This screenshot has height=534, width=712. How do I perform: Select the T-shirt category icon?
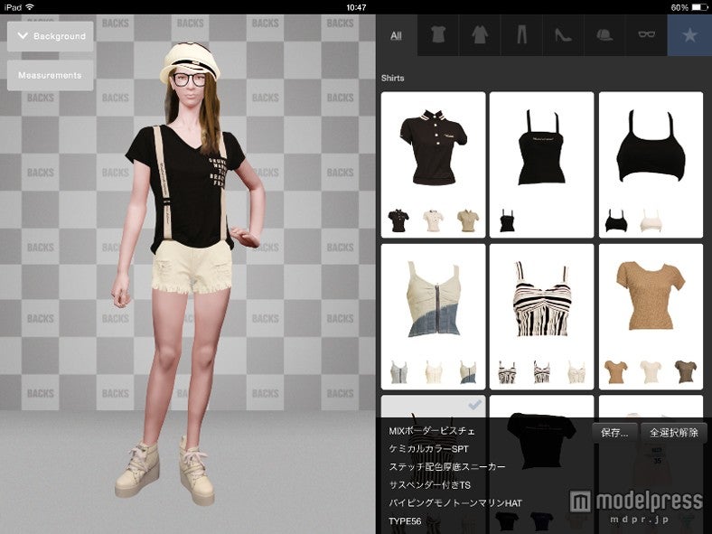coord(437,35)
